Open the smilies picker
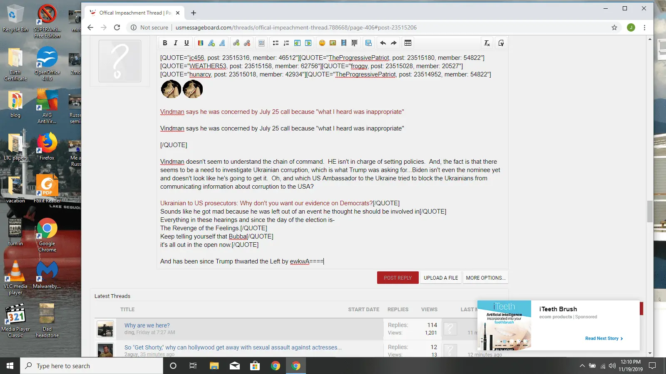 coord(322,43)
